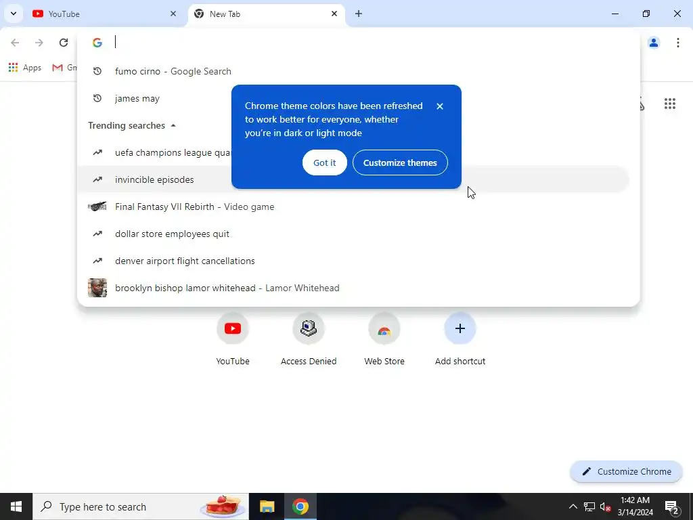The image size is (693, 520).
Task: Click trending arrow icon beside dollar store
Action: (97, 234)
